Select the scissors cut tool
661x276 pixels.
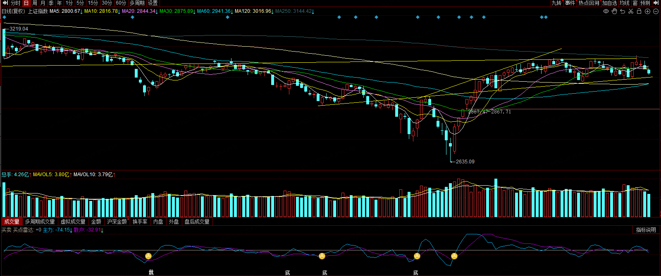631,11
